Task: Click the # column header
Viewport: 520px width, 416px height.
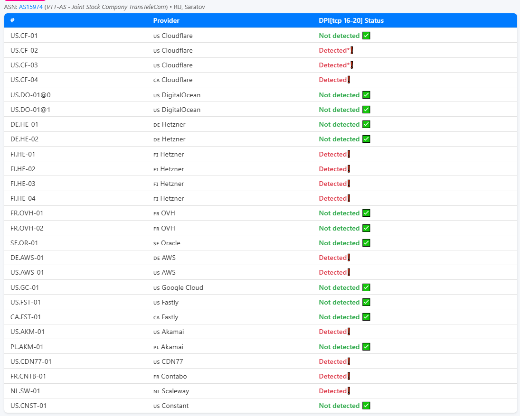Action: pyautogui.click(x=12, y=21)
